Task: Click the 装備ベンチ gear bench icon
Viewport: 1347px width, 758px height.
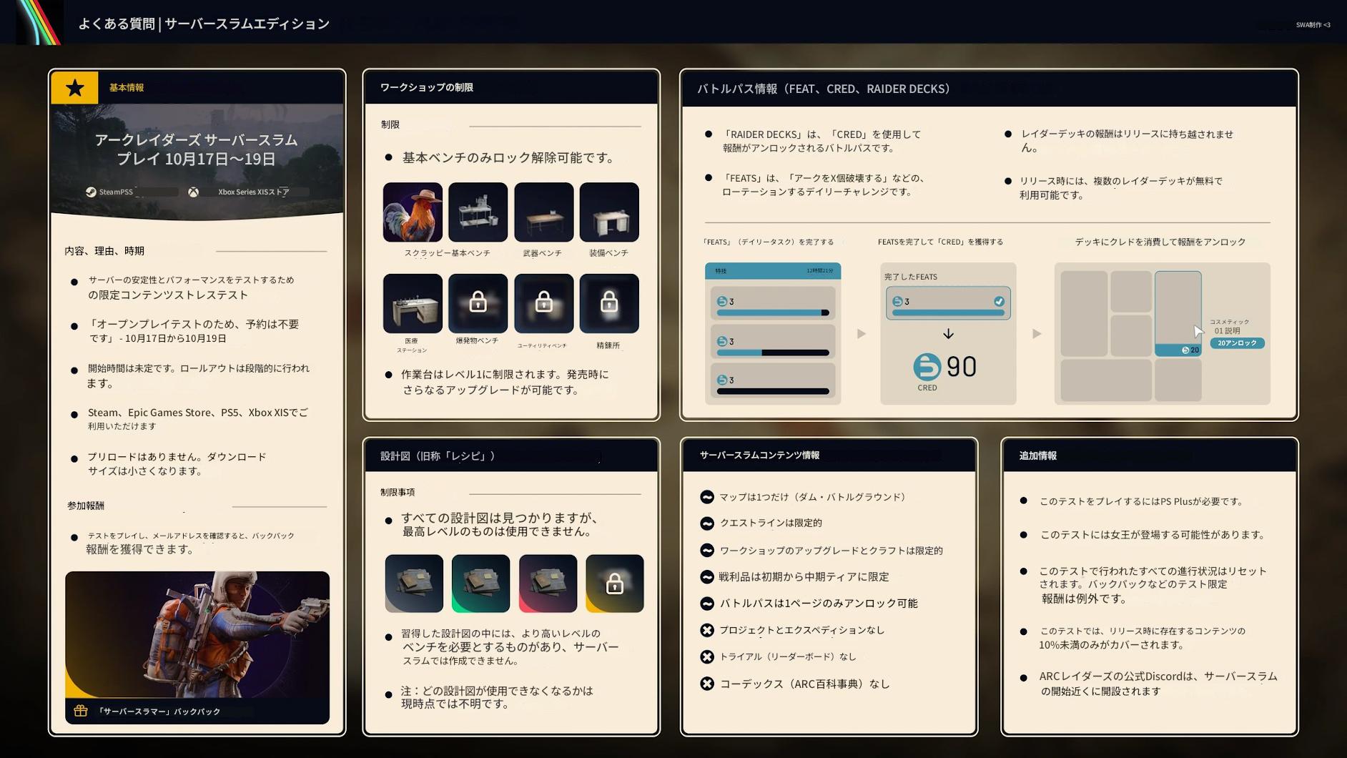Action: coord(609,212)
